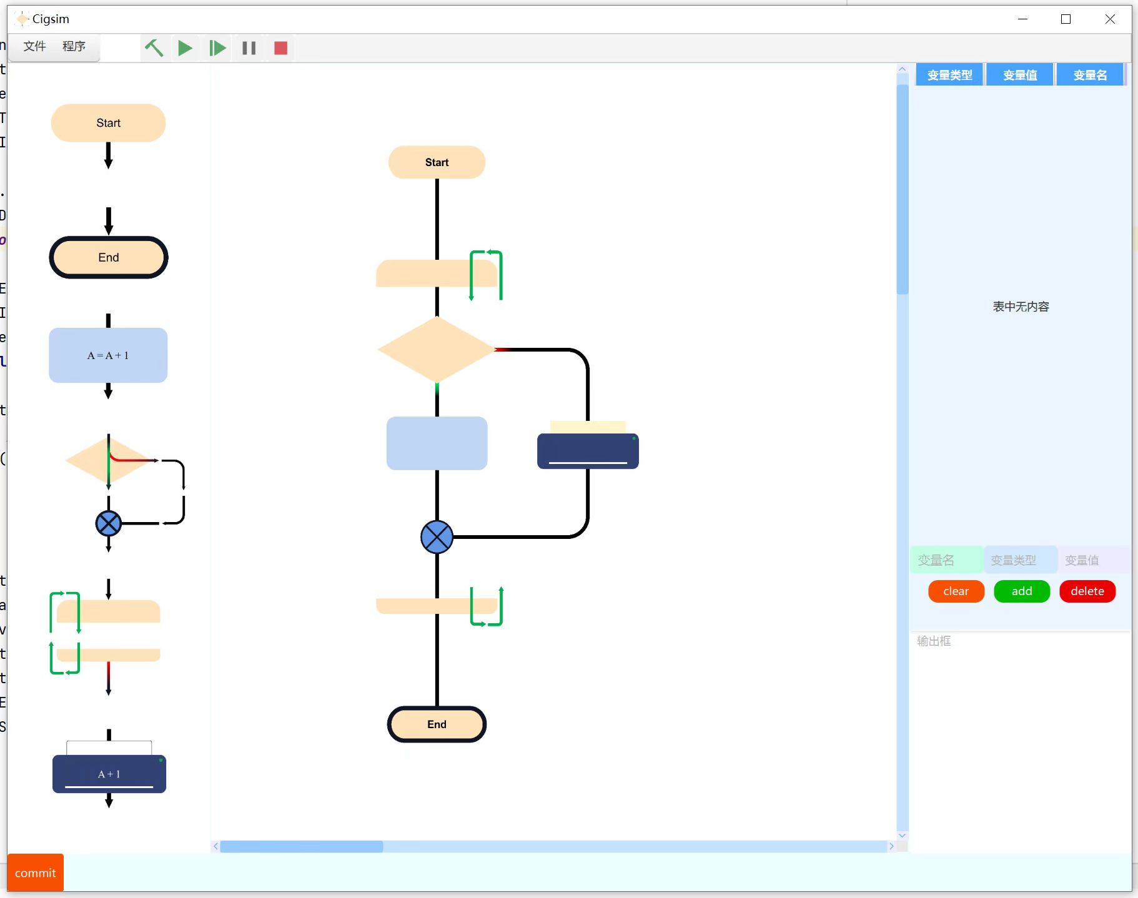Click the horizontal canvas scrollbar thumb
This screenshot has height=898, width=1138.
pos(301,846)
